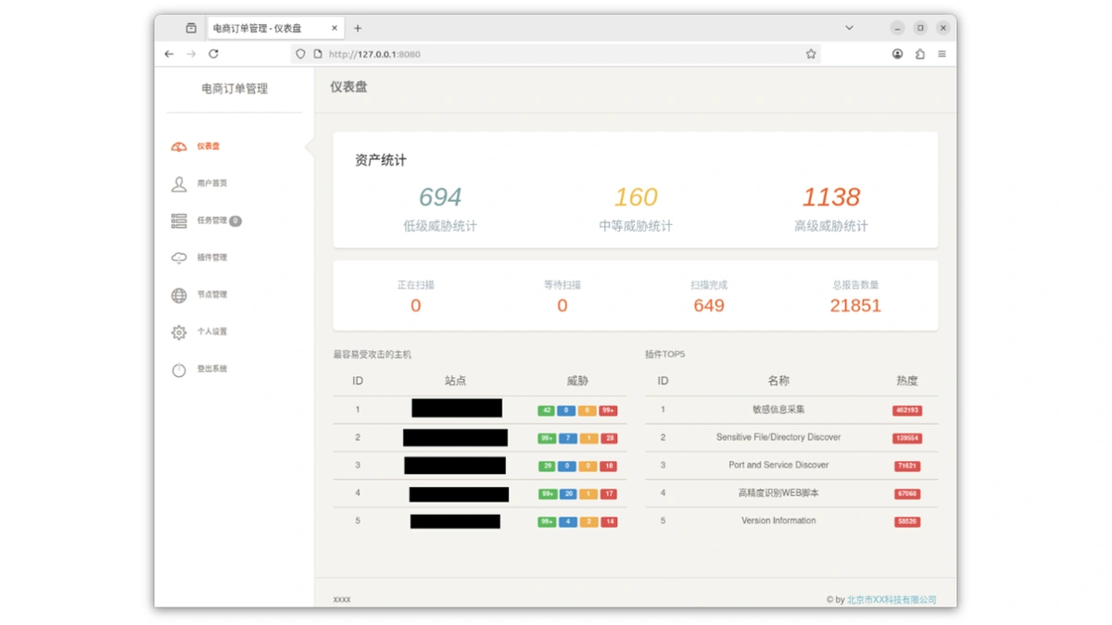Open the 插件管理 cloud icon
Screen dimensions: 1112x625
pos(179,257)
